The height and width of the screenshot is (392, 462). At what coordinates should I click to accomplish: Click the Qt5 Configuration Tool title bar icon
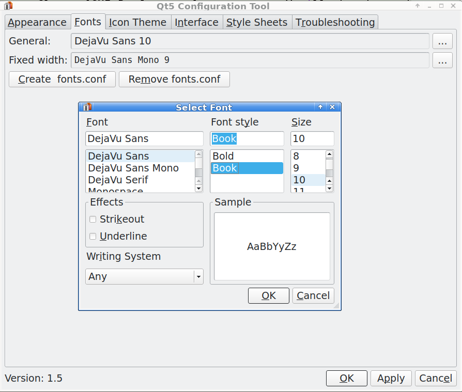point(7,6)
